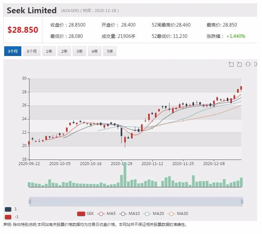The width and height of the screenshot is (262, 234).
Task: Toggle the MA20 legend marker
Action: [147, 214]
